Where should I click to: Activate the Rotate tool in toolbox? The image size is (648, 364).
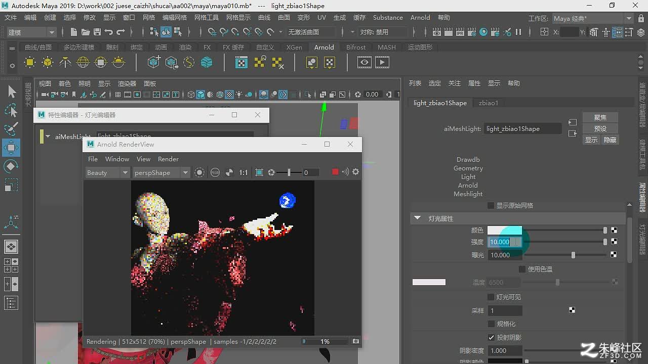click(x=11, y=166)
